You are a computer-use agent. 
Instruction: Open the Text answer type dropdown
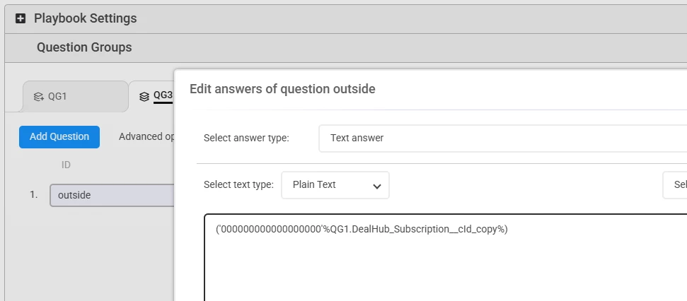(502, 138)
